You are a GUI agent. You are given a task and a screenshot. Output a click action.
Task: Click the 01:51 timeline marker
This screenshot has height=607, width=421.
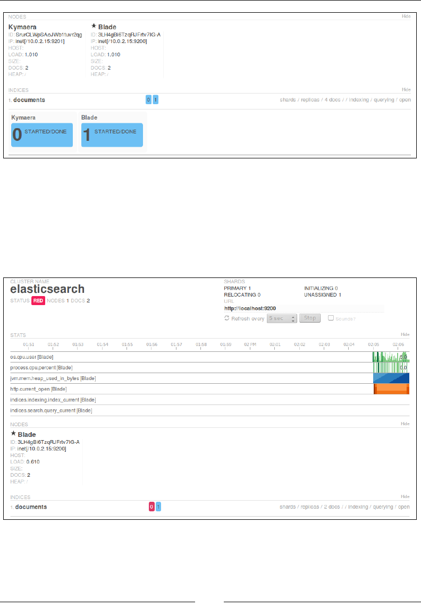tap(29, 344)
